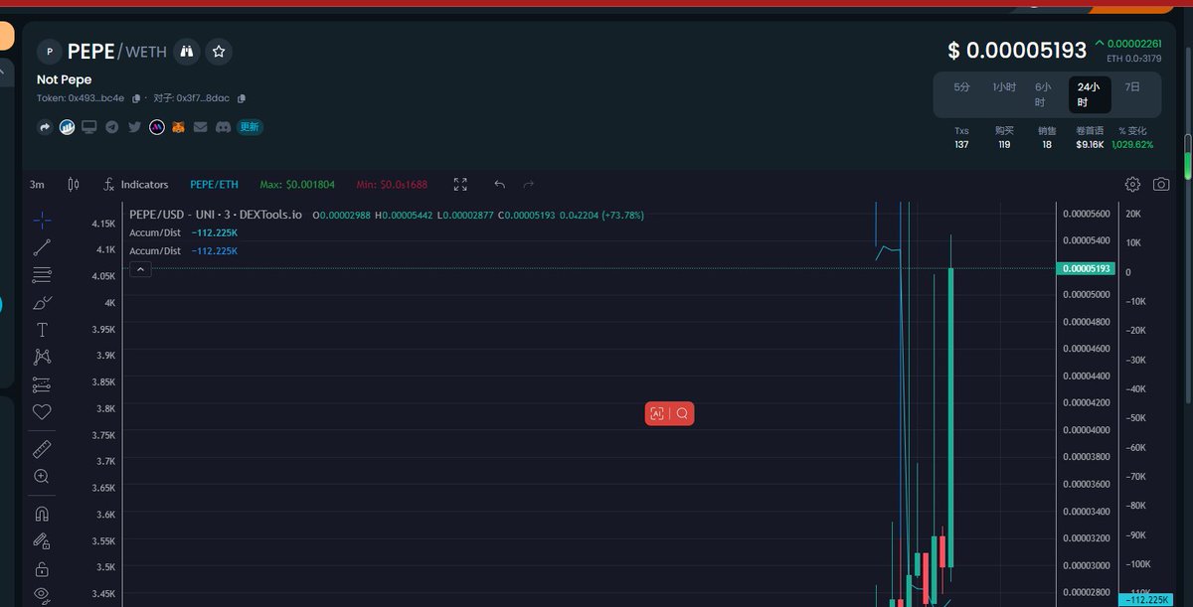Image resolution: width=1193 pixels, height=607 pixels.
Task: Add token to MetaMask fox icon
Action: pyautogui.click(x=179, y=127)
